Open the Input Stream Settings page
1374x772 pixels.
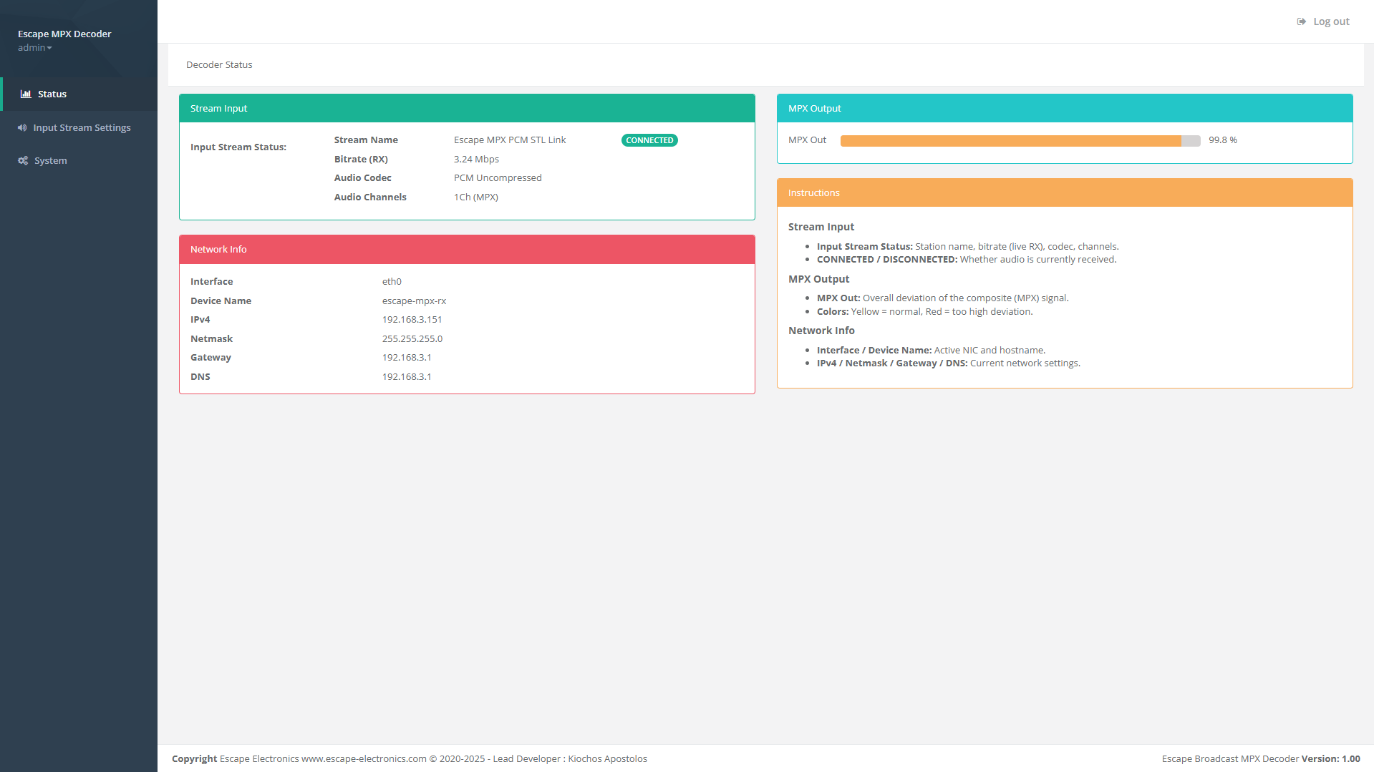(82, 127)
